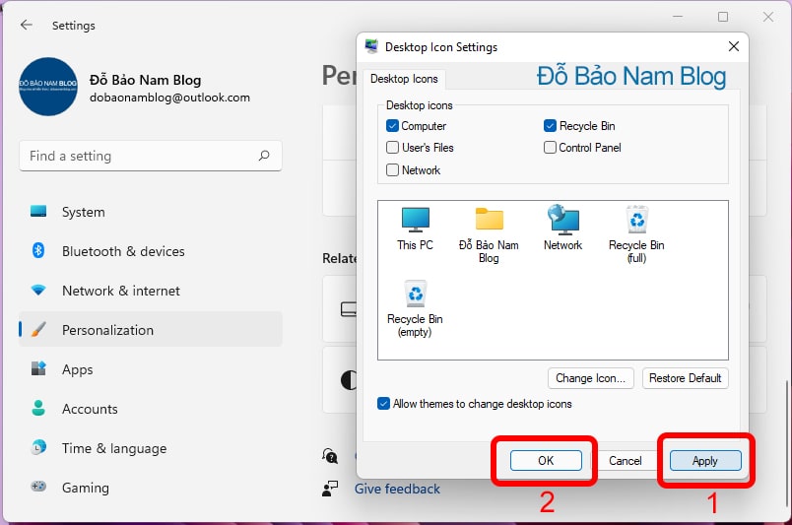Image resolution: width=792 pixels, height=525 pixels.
Task: Click the Apps icon in sidebar
Action: [x=38, y=368]
